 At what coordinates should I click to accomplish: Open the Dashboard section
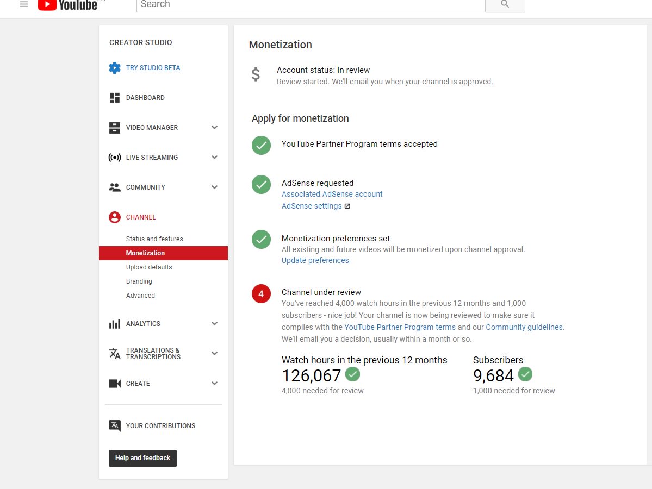tap(145, 98)
